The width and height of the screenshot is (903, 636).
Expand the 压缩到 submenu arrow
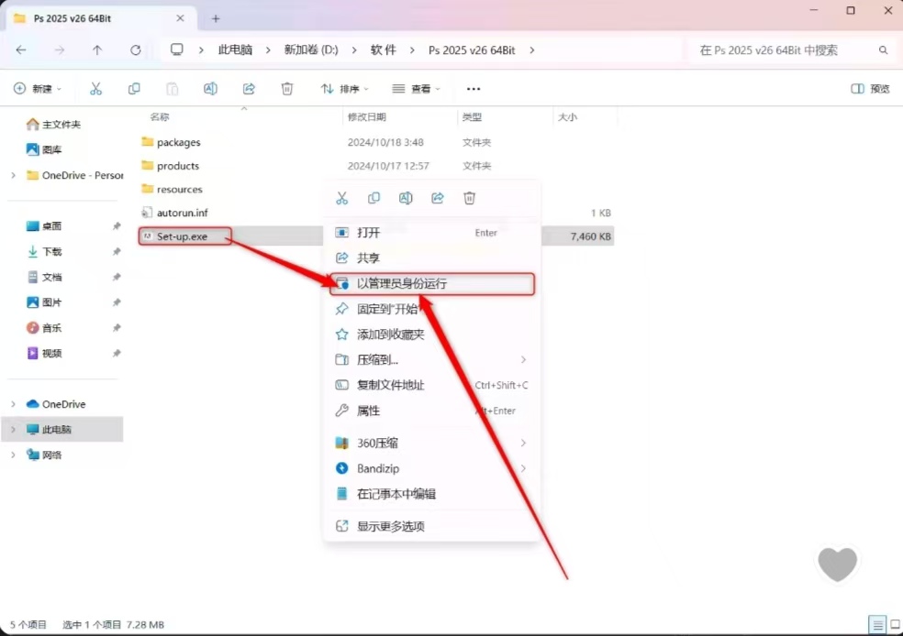(523, 359)
